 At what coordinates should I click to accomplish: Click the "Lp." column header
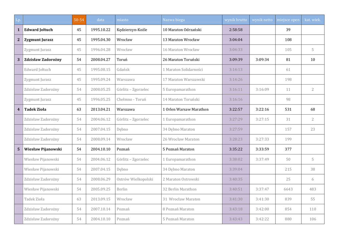point(18,20)
